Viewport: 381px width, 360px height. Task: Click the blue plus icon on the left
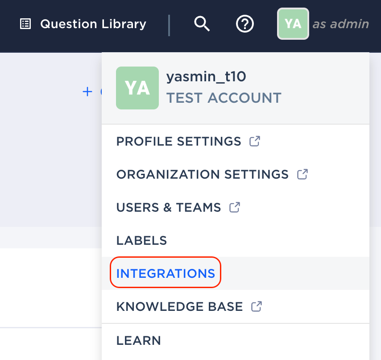point(87,92)
